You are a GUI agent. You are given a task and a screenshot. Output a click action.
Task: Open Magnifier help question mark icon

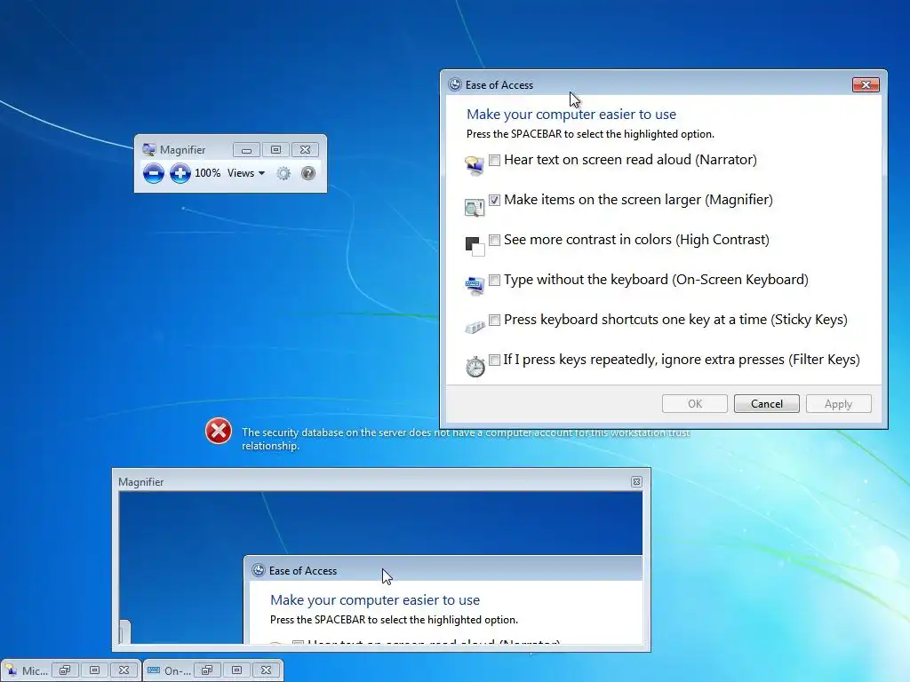coord(308,173)
